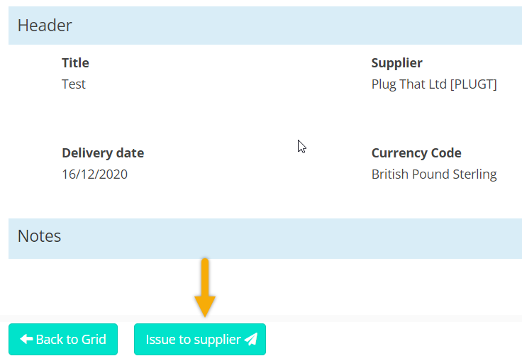Viewport: 522px width, 356px height.
Task: Click the [PLUGT] supplier code
Action: pyautogui.click(x=473, y=84)
